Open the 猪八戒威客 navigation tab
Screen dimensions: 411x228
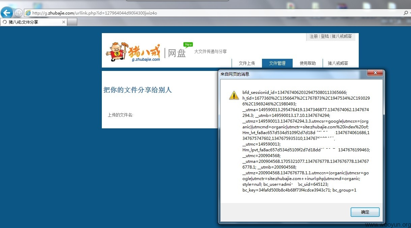point(338,63)
